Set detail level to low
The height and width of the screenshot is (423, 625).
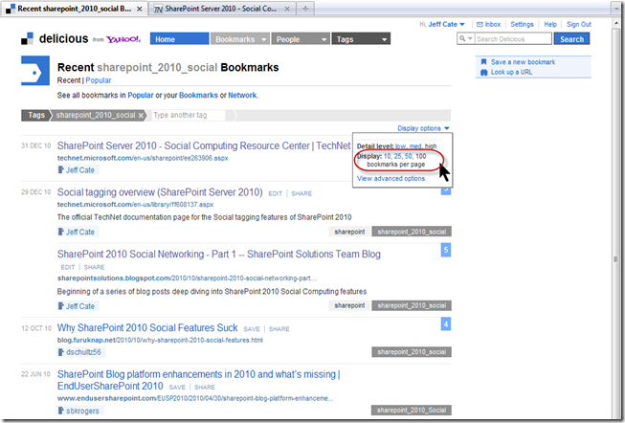point(401,146)
